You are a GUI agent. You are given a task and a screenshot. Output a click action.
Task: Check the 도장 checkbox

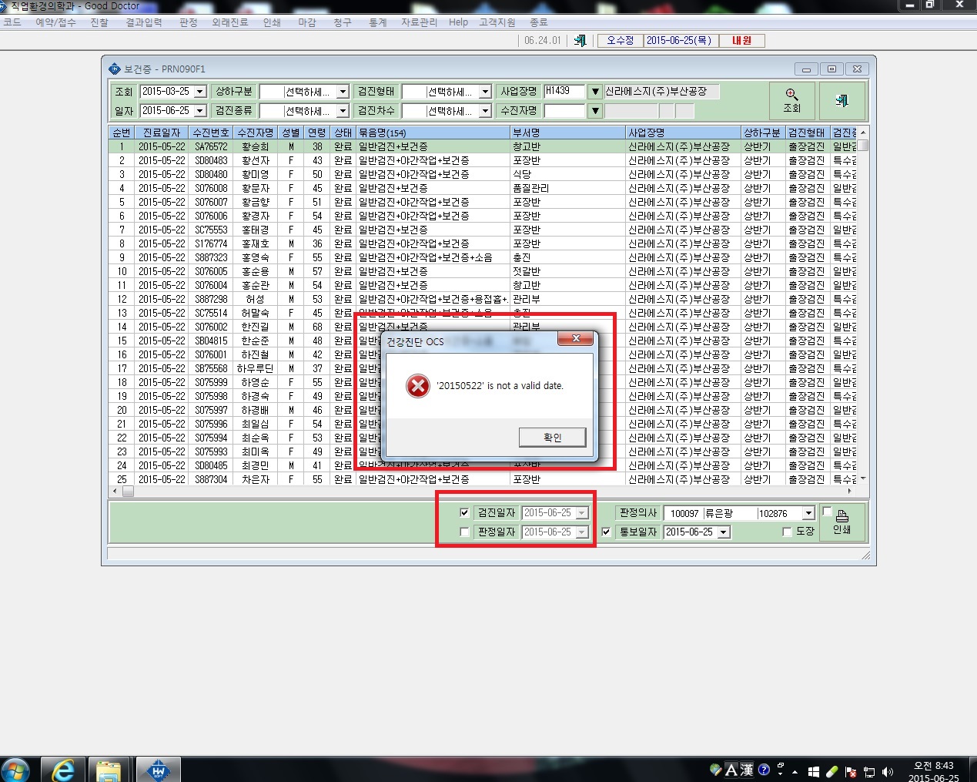tap(787, 532)
